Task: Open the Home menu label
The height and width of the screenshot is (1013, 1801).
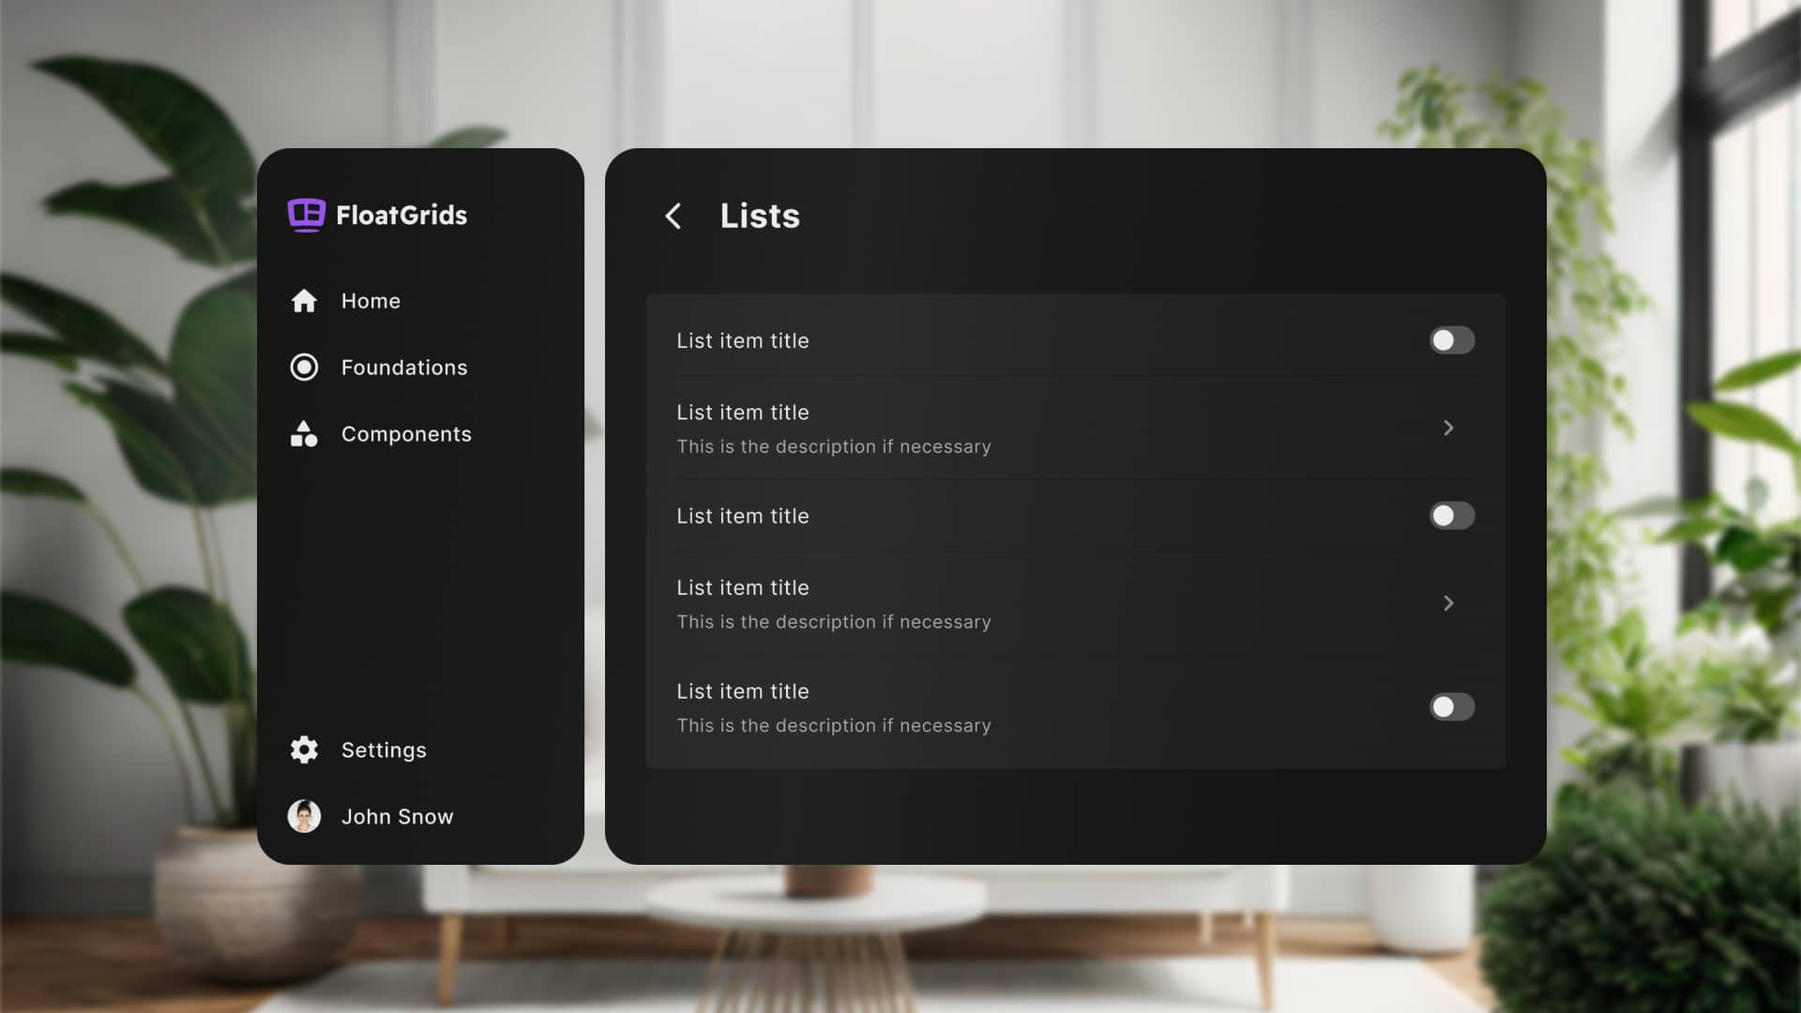Action: click(371, 301)
